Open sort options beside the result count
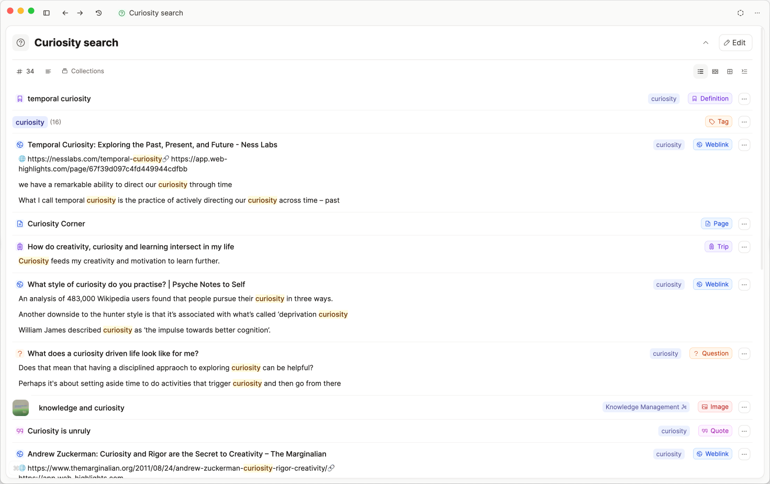The width and height of the screenshot is (770, 484). click(48, 71)
